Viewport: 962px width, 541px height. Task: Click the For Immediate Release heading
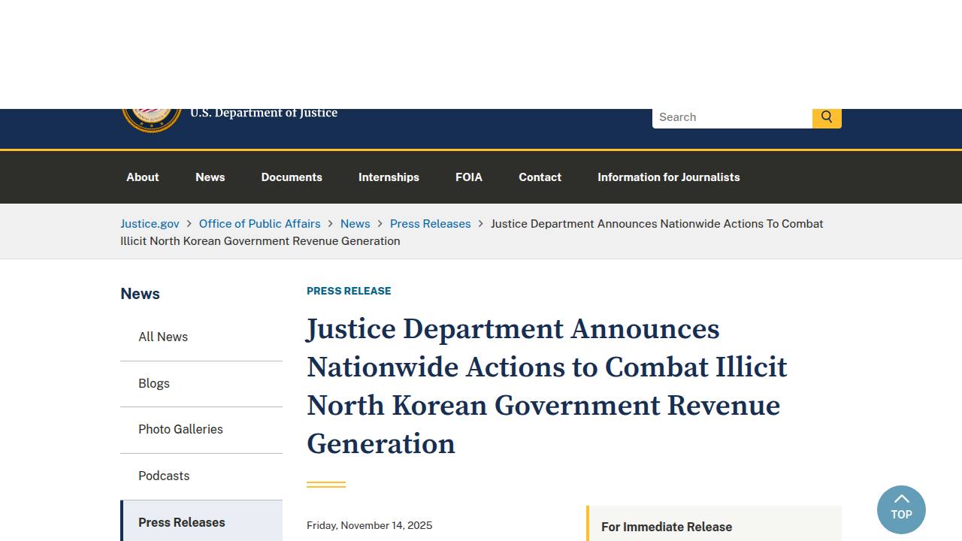[x=667, y=527]
